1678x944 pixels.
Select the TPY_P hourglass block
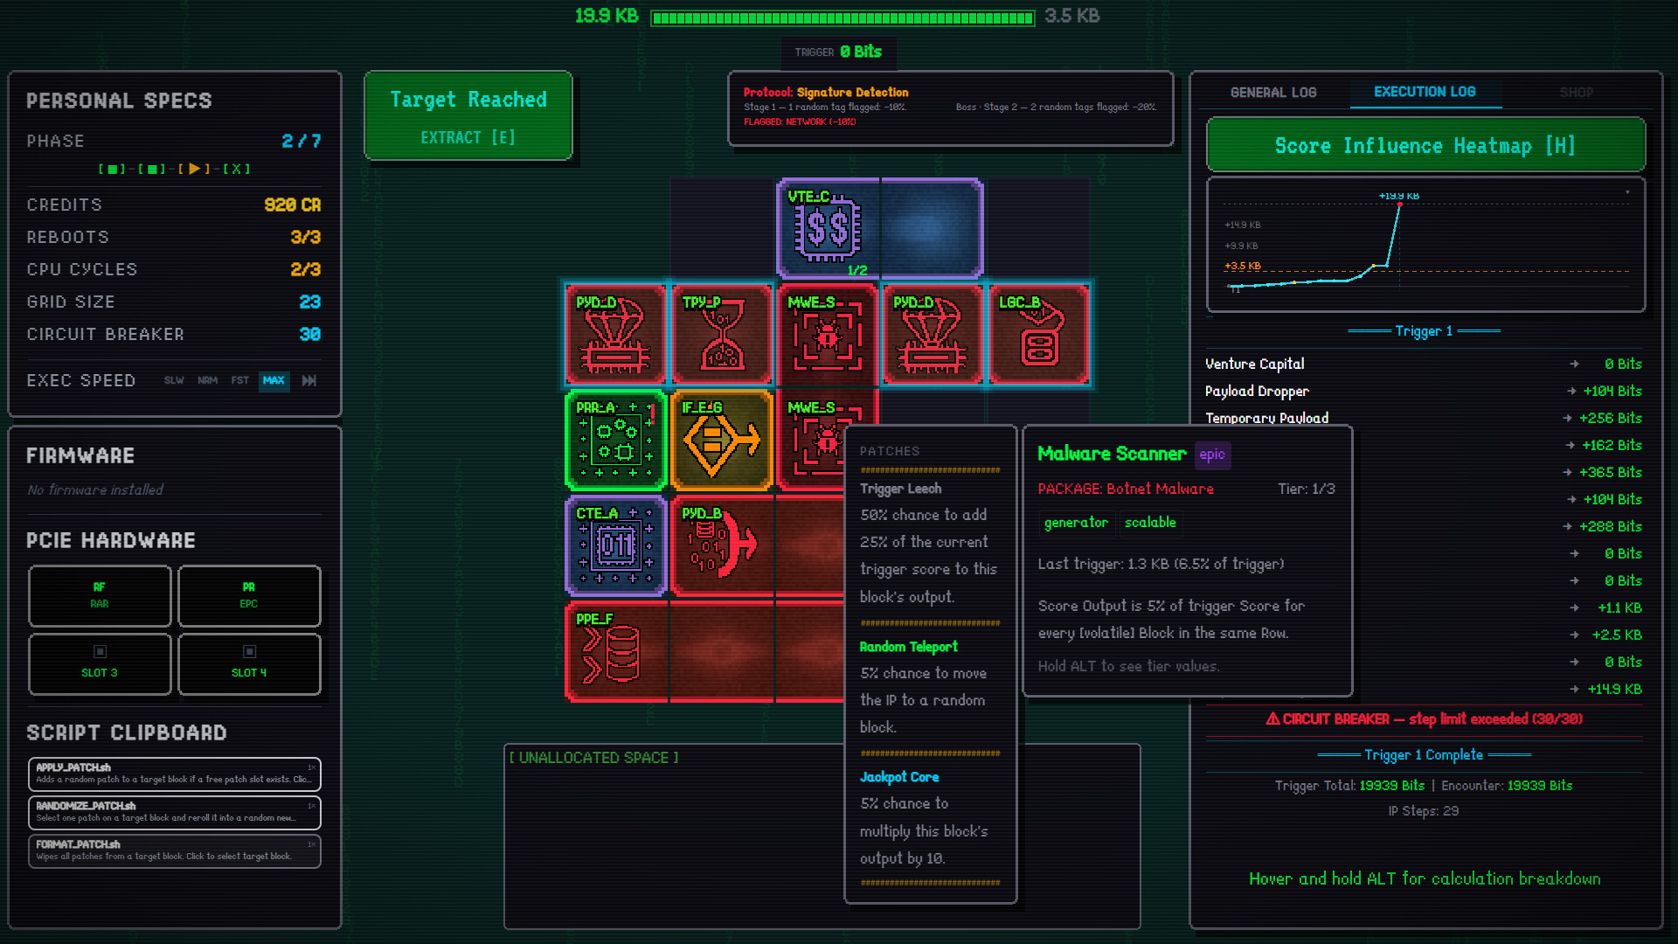coord(722,334)
